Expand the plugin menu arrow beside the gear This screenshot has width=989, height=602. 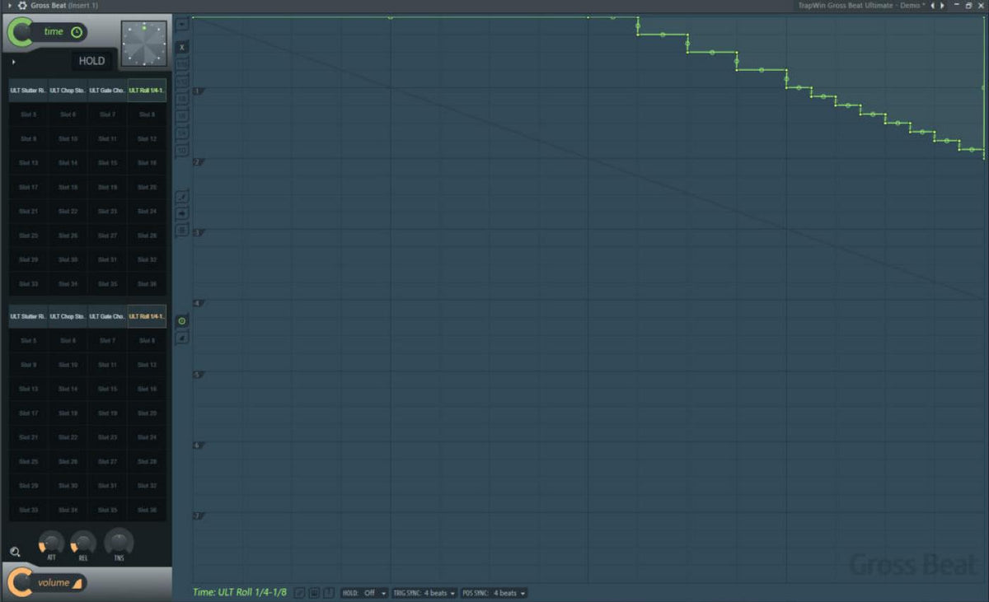tap(10, 5)
